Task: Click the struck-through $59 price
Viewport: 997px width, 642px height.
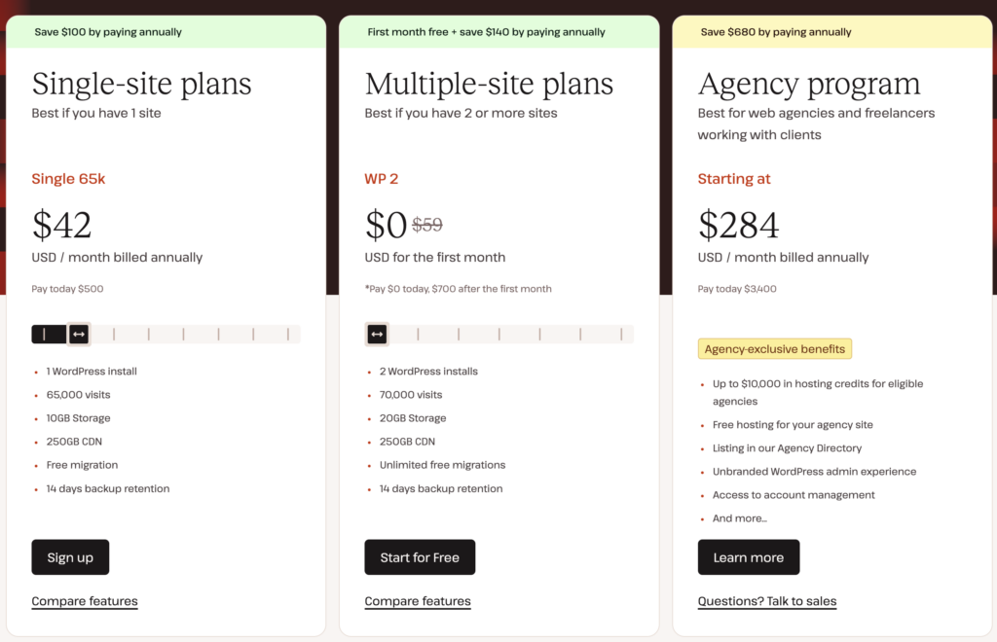Action: 427,225
